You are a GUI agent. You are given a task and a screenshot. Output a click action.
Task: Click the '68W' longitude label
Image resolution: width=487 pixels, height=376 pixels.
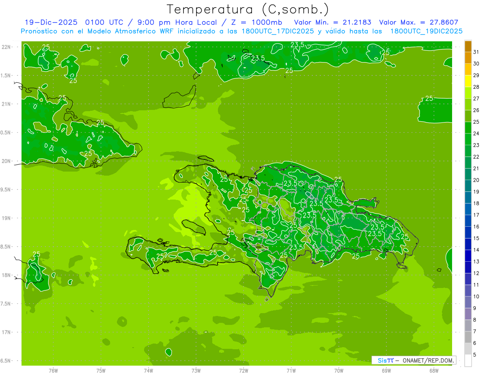(x=434, y=370)
